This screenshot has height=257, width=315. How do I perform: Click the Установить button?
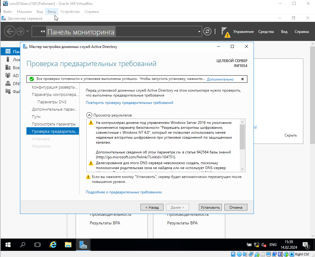[x=210, y=207]
